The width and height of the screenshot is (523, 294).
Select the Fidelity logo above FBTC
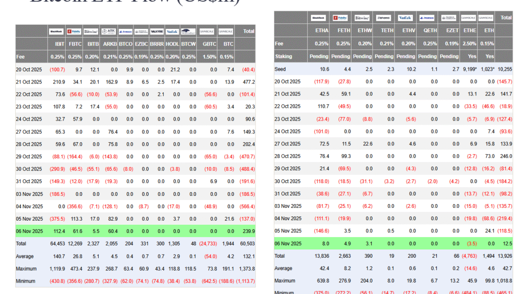click(x=74, y=32)
